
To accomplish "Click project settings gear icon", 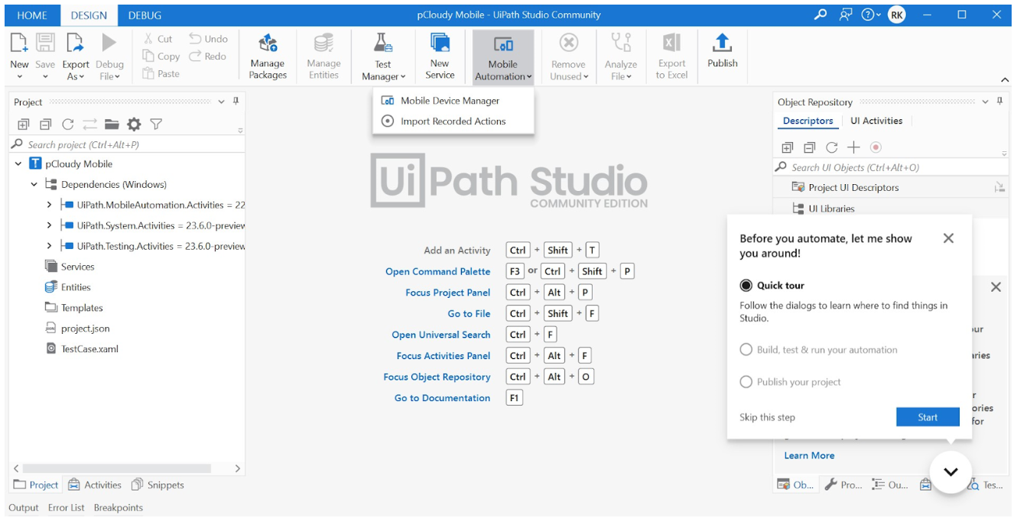I will pos(134,125).
